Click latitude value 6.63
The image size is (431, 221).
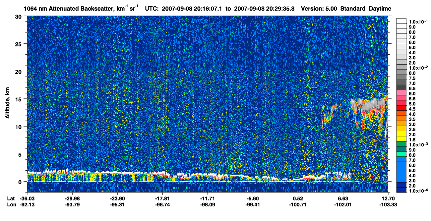(343, 198)
